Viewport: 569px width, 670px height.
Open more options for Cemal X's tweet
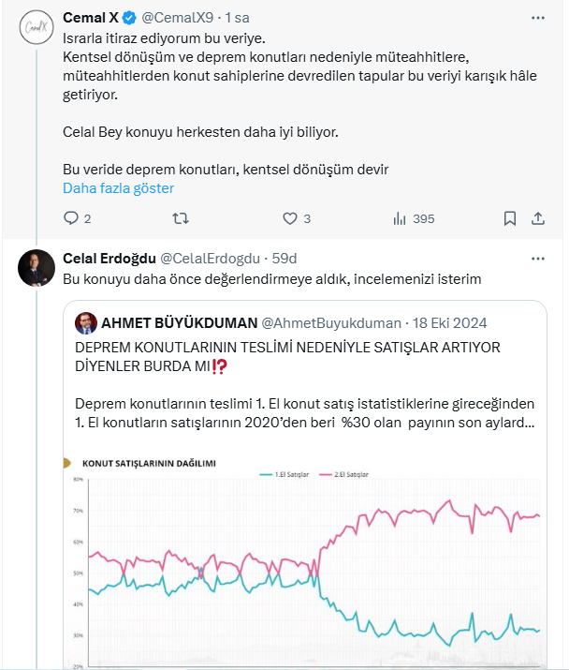[x=538, y=18]
